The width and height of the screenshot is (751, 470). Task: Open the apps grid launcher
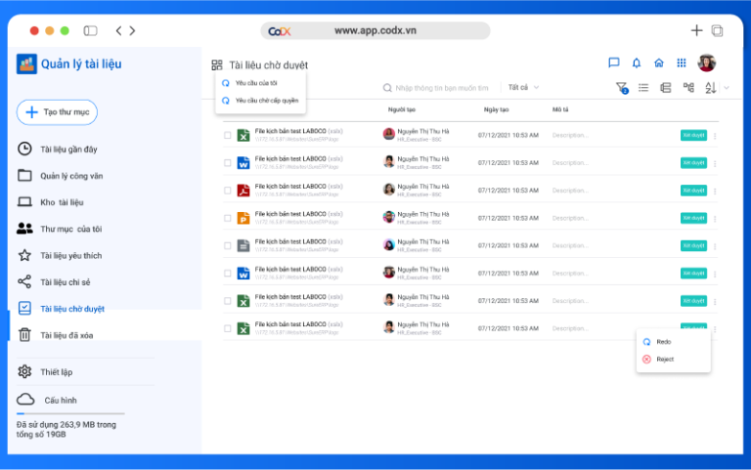point(681,64)
